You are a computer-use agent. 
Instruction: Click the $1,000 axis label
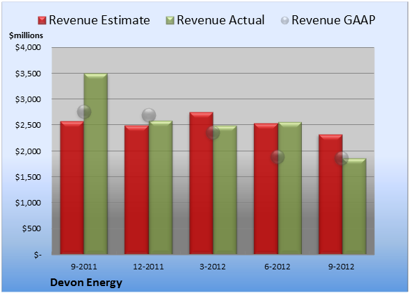28,203
